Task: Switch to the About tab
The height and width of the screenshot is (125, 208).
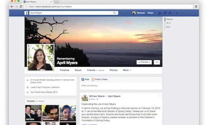Action: pyautogui.click(x=78, y=70)
